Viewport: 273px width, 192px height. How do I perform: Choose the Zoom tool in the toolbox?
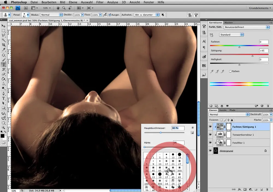(4, 128)
